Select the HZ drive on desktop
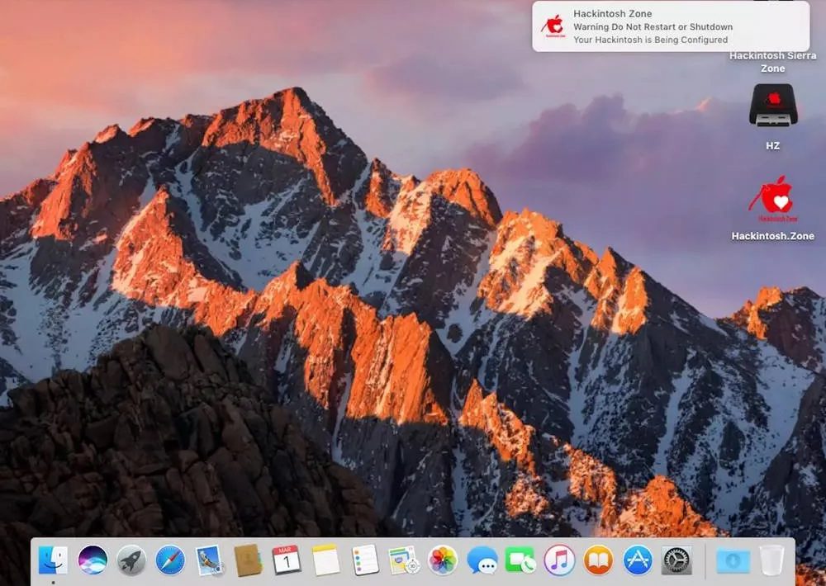The width and height of the screenshot is (826, 586). click(x=773, y=106)
